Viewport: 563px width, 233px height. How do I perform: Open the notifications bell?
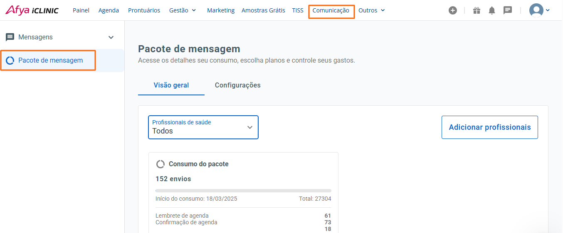click(492, 10)
